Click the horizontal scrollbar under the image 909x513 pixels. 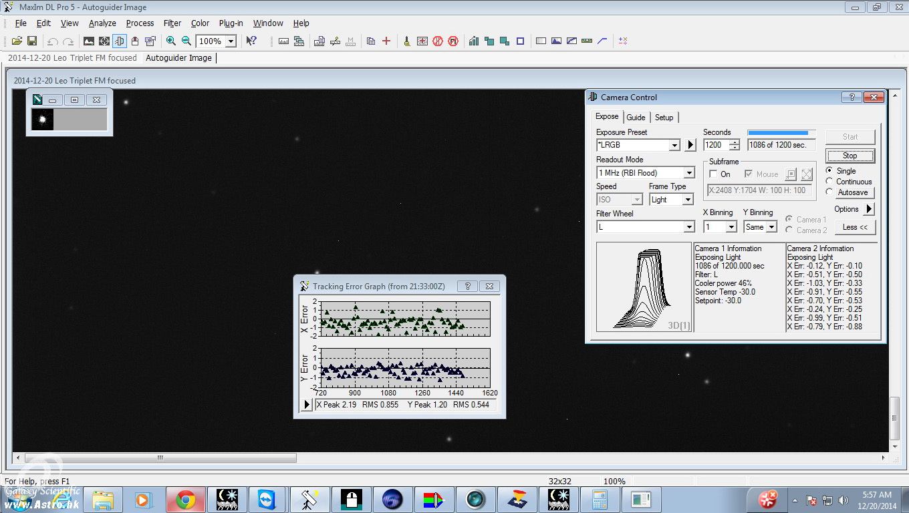(x=160, y=458)
